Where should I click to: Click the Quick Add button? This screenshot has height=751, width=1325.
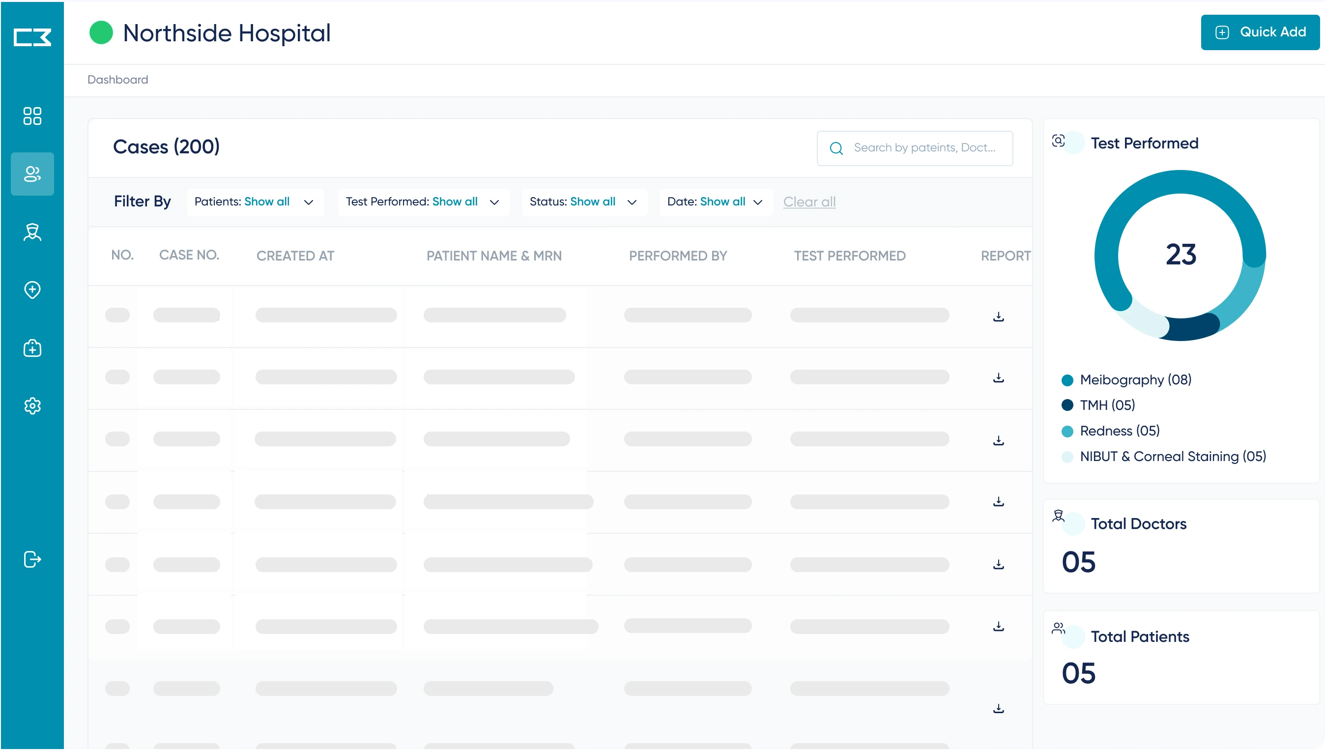[x=1260, y=32]
